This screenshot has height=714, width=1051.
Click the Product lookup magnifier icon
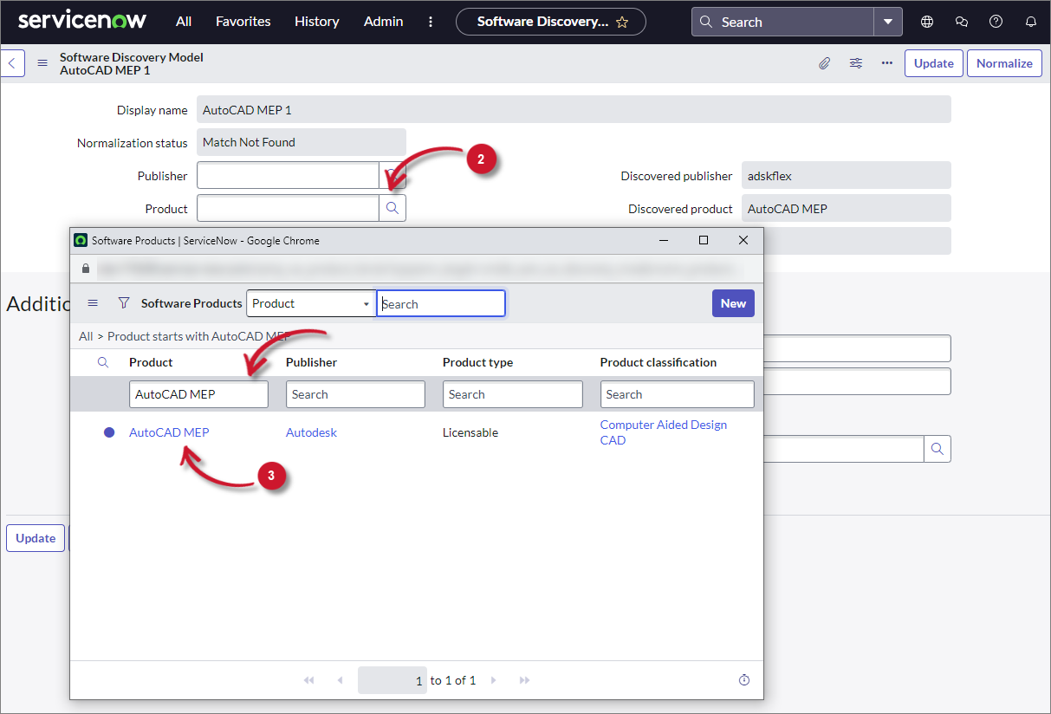393,208
